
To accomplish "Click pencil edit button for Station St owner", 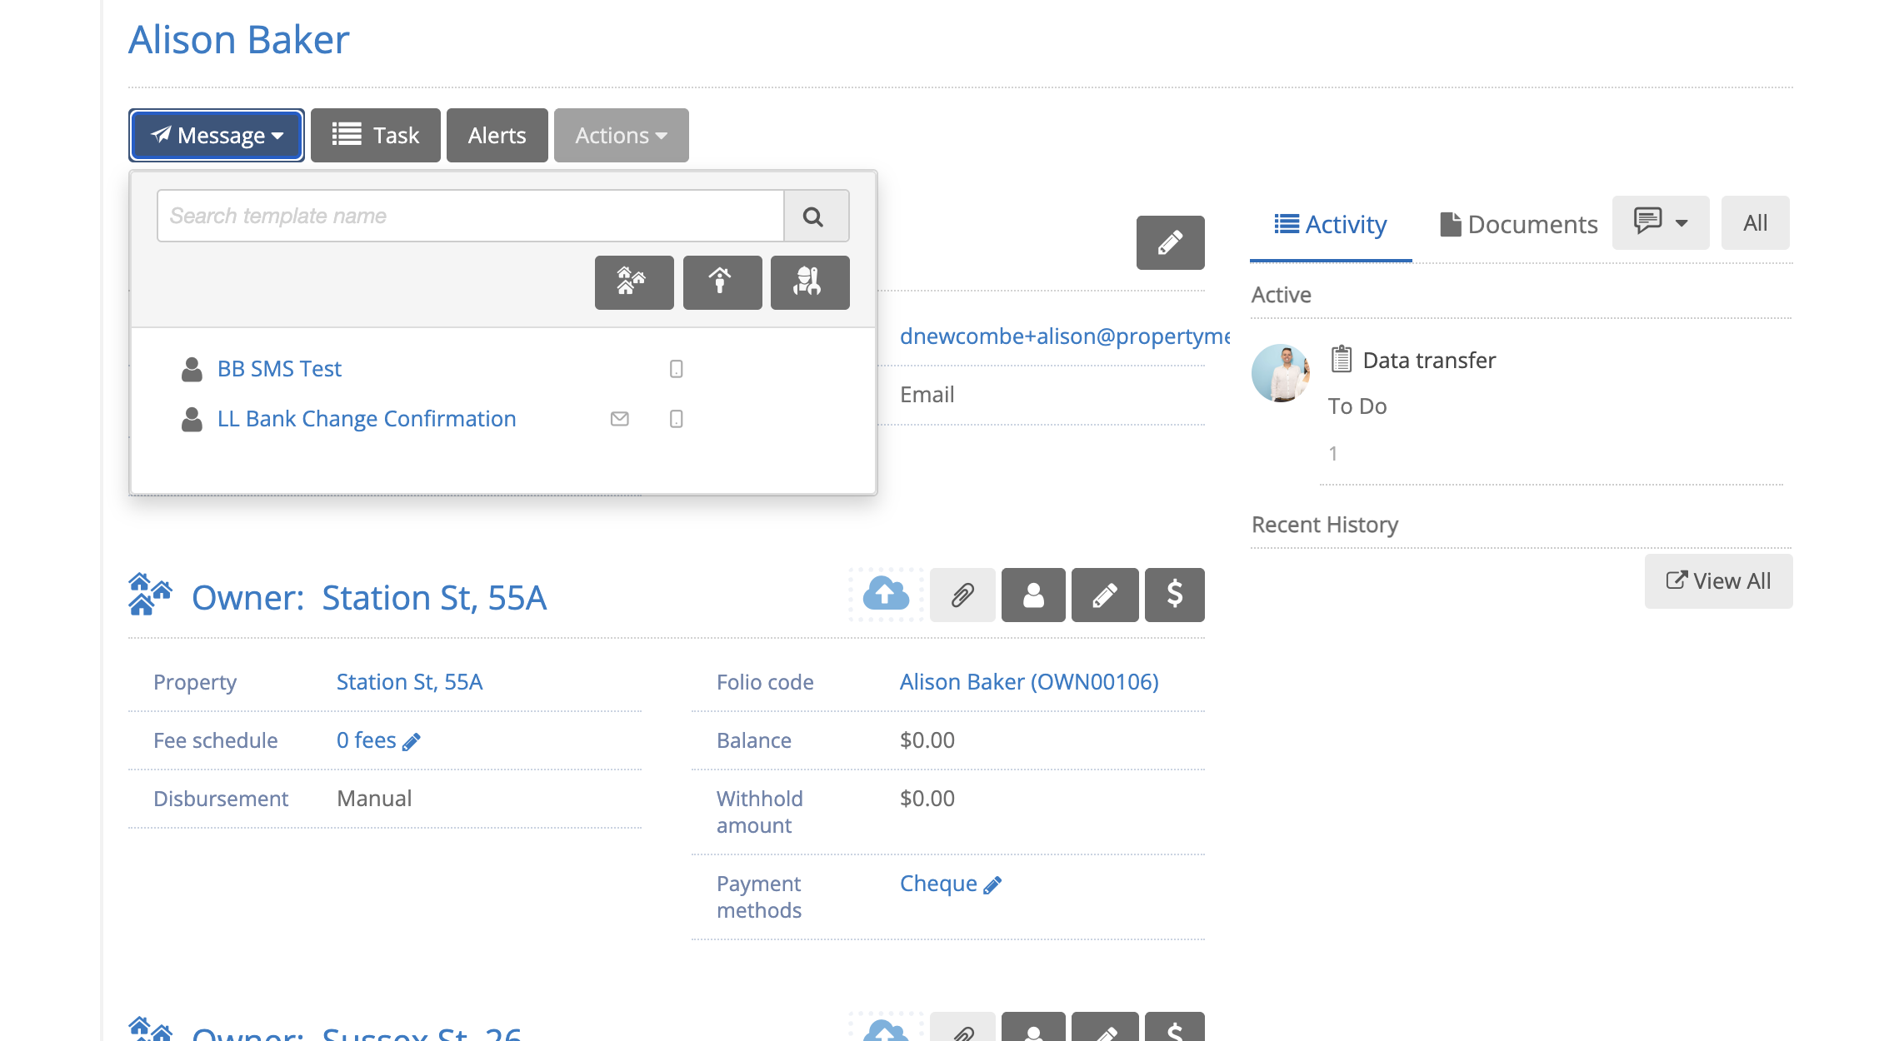I will click(x=1105, y=595).
